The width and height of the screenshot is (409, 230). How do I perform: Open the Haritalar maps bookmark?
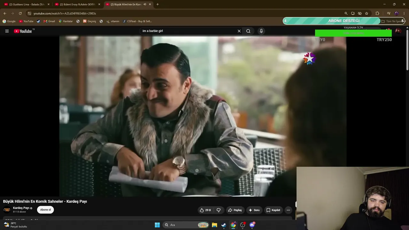[66, 21]
